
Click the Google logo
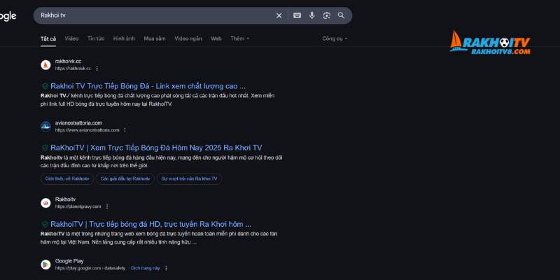coord(8,16)
